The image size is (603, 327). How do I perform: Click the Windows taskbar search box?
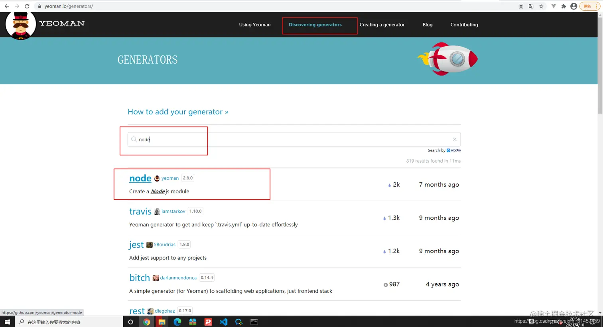click(69, 322)
